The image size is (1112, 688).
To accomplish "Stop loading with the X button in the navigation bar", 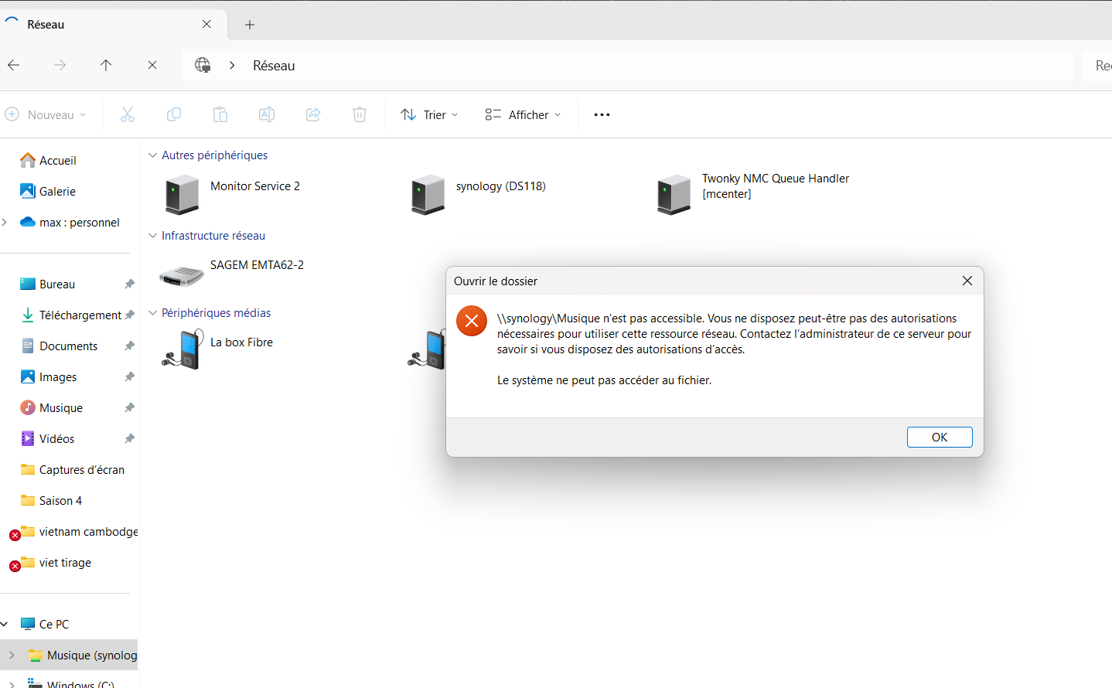I will pyautogui.click(x=152, y=66).
